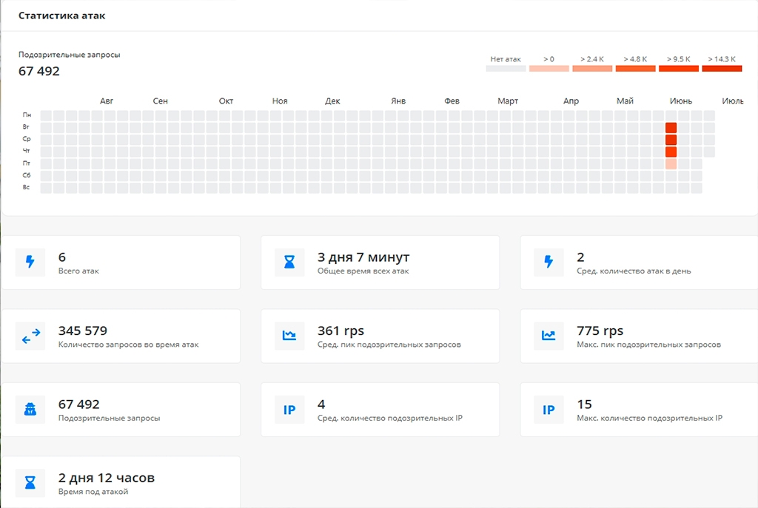The image size is (758, 508).
Task: Click the Фев month label
Action: tap(452, 101)
